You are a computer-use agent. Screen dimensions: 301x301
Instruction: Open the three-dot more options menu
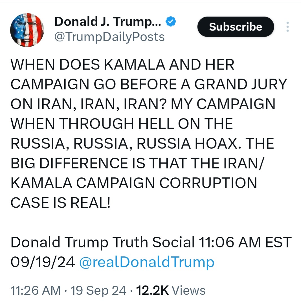point(287,27)
